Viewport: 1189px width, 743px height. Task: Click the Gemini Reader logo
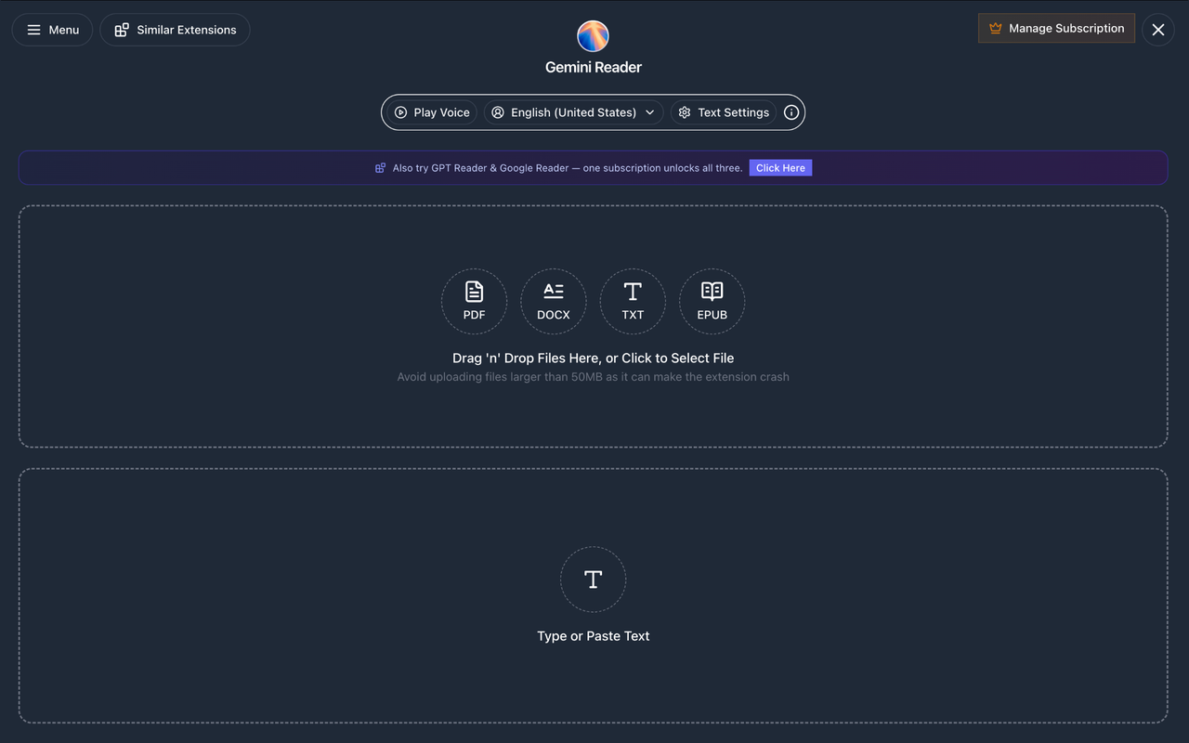pyautogui.click(x=594, y=36)
